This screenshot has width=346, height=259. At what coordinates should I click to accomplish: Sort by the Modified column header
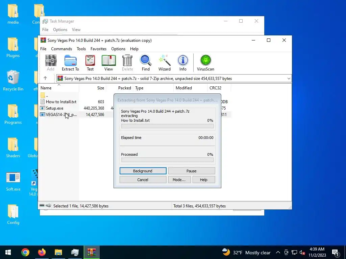point(191,88)
